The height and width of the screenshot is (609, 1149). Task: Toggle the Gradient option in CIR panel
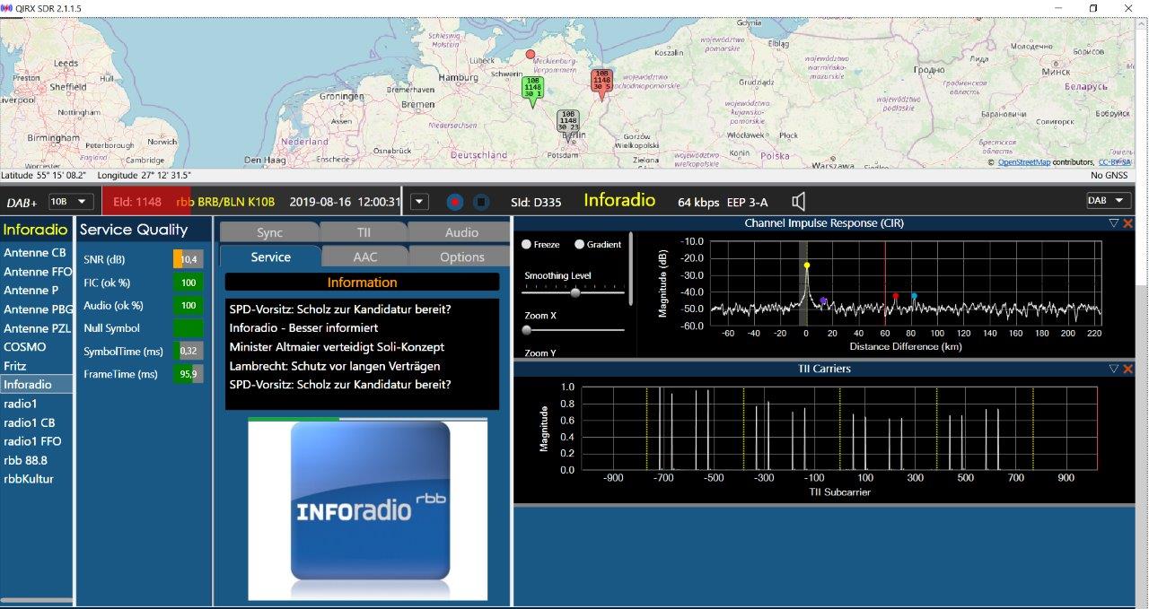(x=580, y=245)
